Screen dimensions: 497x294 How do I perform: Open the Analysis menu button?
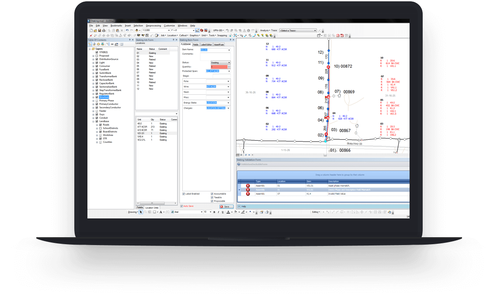[x=265, y=31]
